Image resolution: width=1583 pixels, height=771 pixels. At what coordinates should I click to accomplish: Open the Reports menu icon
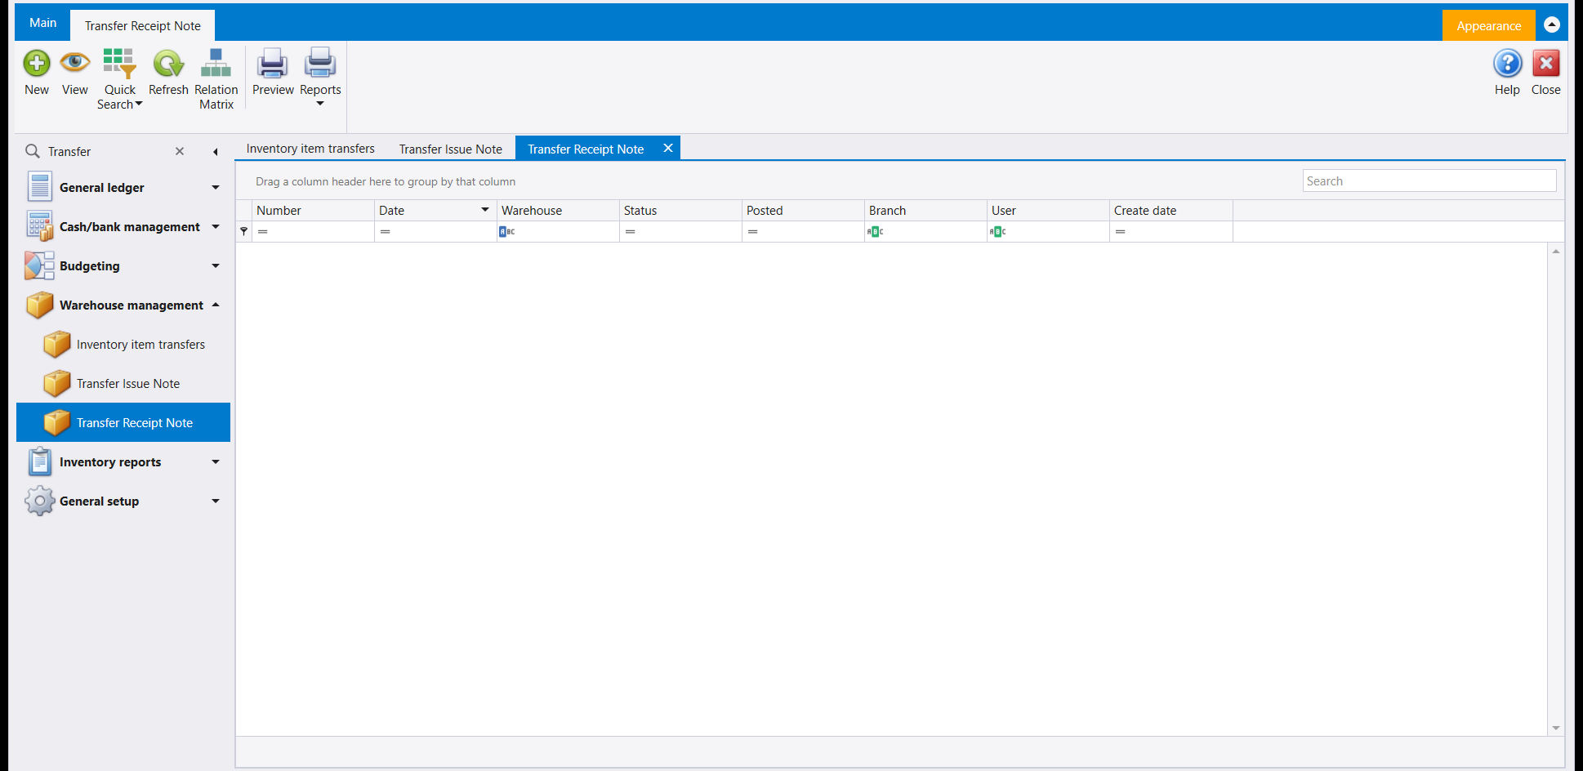tap(320, 64)
